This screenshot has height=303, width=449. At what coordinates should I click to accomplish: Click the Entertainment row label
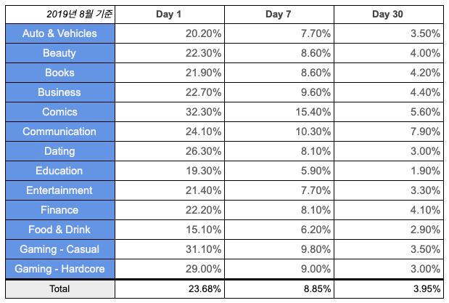click(60, 190)
